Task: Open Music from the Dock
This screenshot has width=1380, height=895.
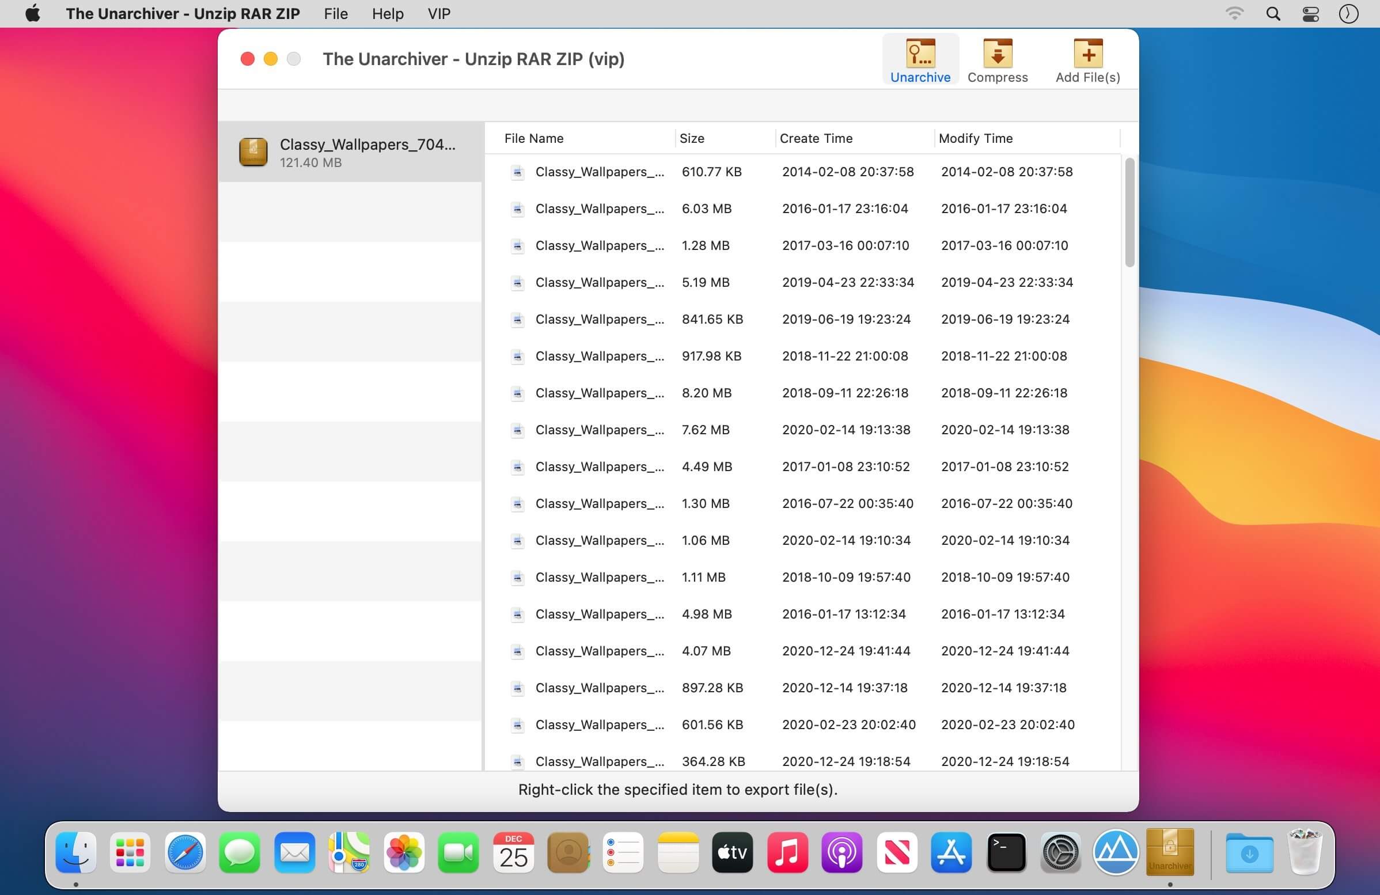Action: tap(787, 853)
